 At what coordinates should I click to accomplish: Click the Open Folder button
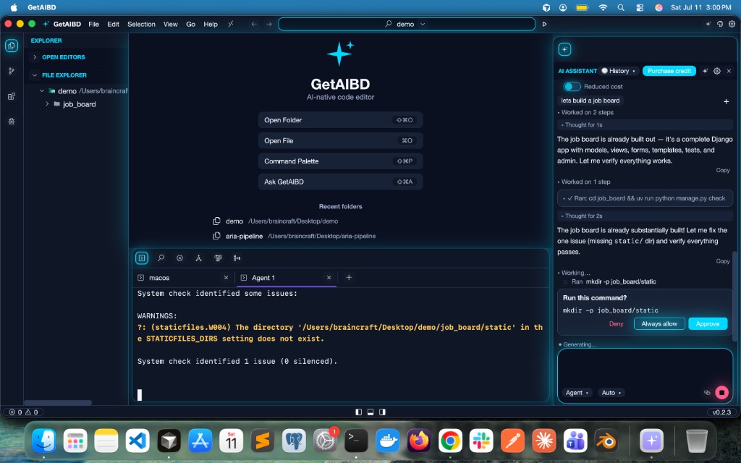[340, 120]
